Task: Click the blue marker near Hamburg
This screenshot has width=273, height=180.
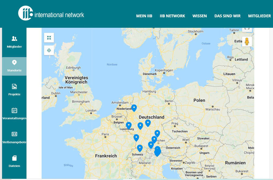Action: tap(133, 107)
